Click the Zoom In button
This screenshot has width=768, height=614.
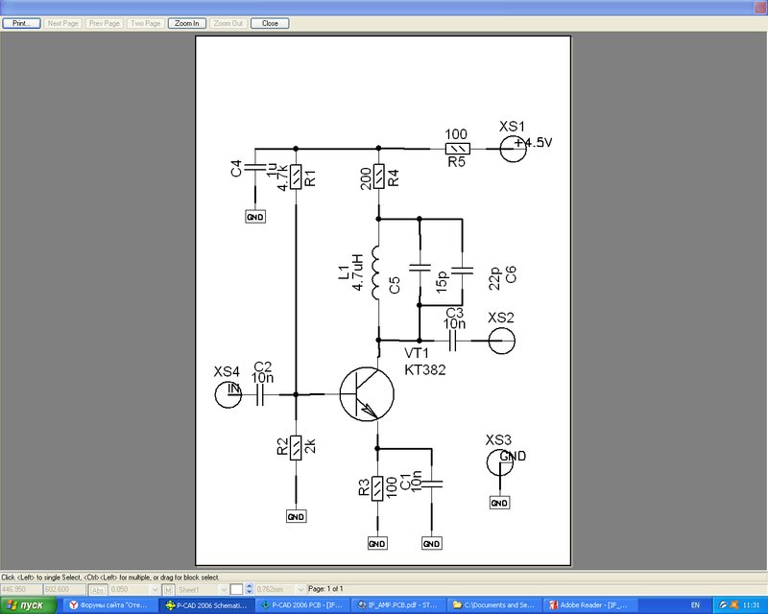click(187, 23)
